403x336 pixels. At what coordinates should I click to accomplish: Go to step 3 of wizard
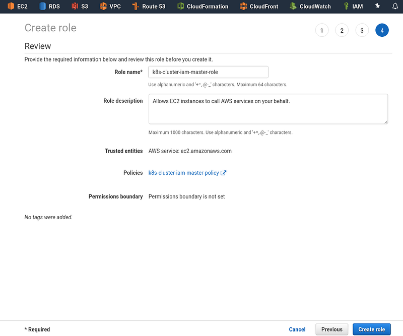pyautogui.click(x=362, y=30)
